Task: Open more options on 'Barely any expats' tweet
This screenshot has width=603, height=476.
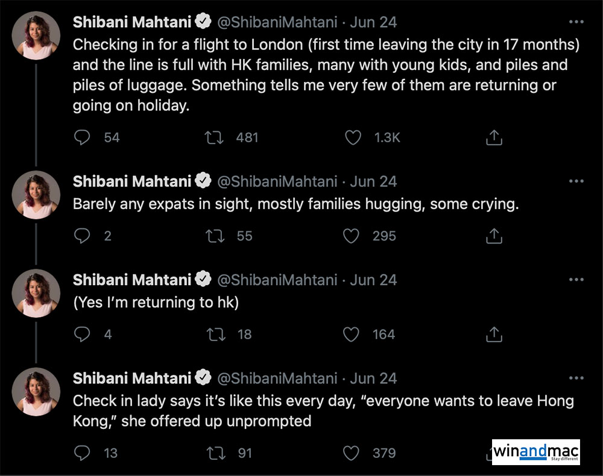Action: [576, 181]
